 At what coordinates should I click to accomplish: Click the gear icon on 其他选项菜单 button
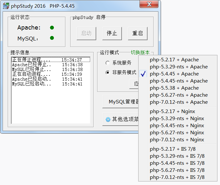tap(108, 119)
